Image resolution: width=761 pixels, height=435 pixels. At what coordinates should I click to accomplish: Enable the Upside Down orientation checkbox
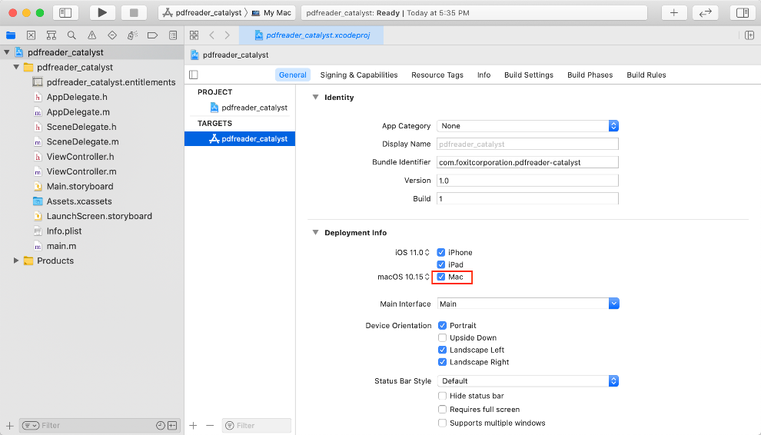click(442, 337)
